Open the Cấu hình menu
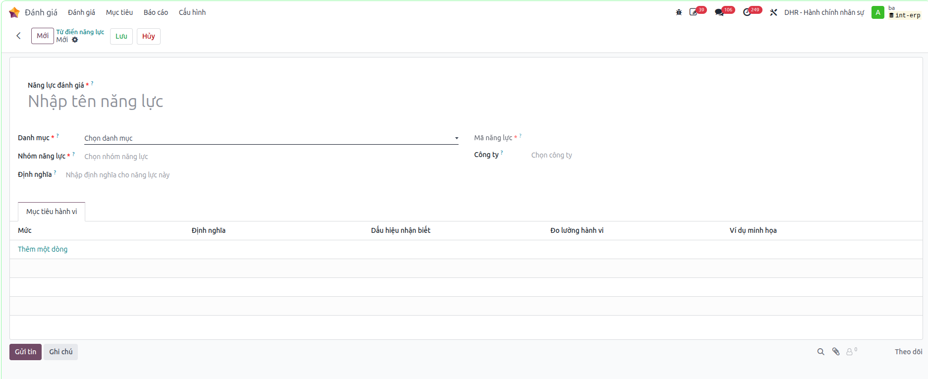 [192, 12]
